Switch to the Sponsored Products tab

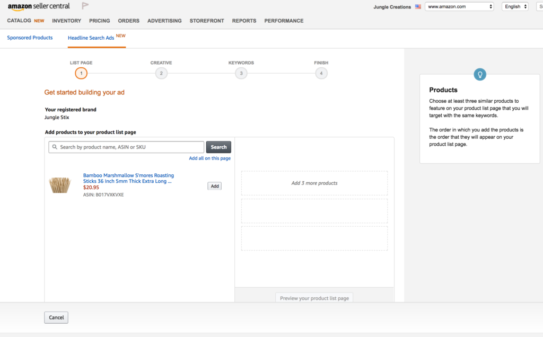pyautogui.click(x=30, y=38)
